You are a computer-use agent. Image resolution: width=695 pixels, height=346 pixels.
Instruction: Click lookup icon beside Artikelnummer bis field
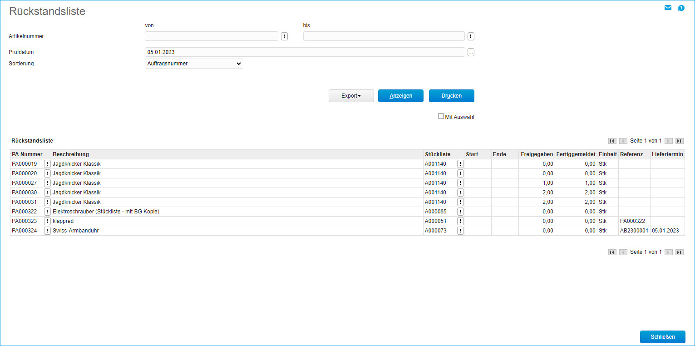[x=471, y=36]
